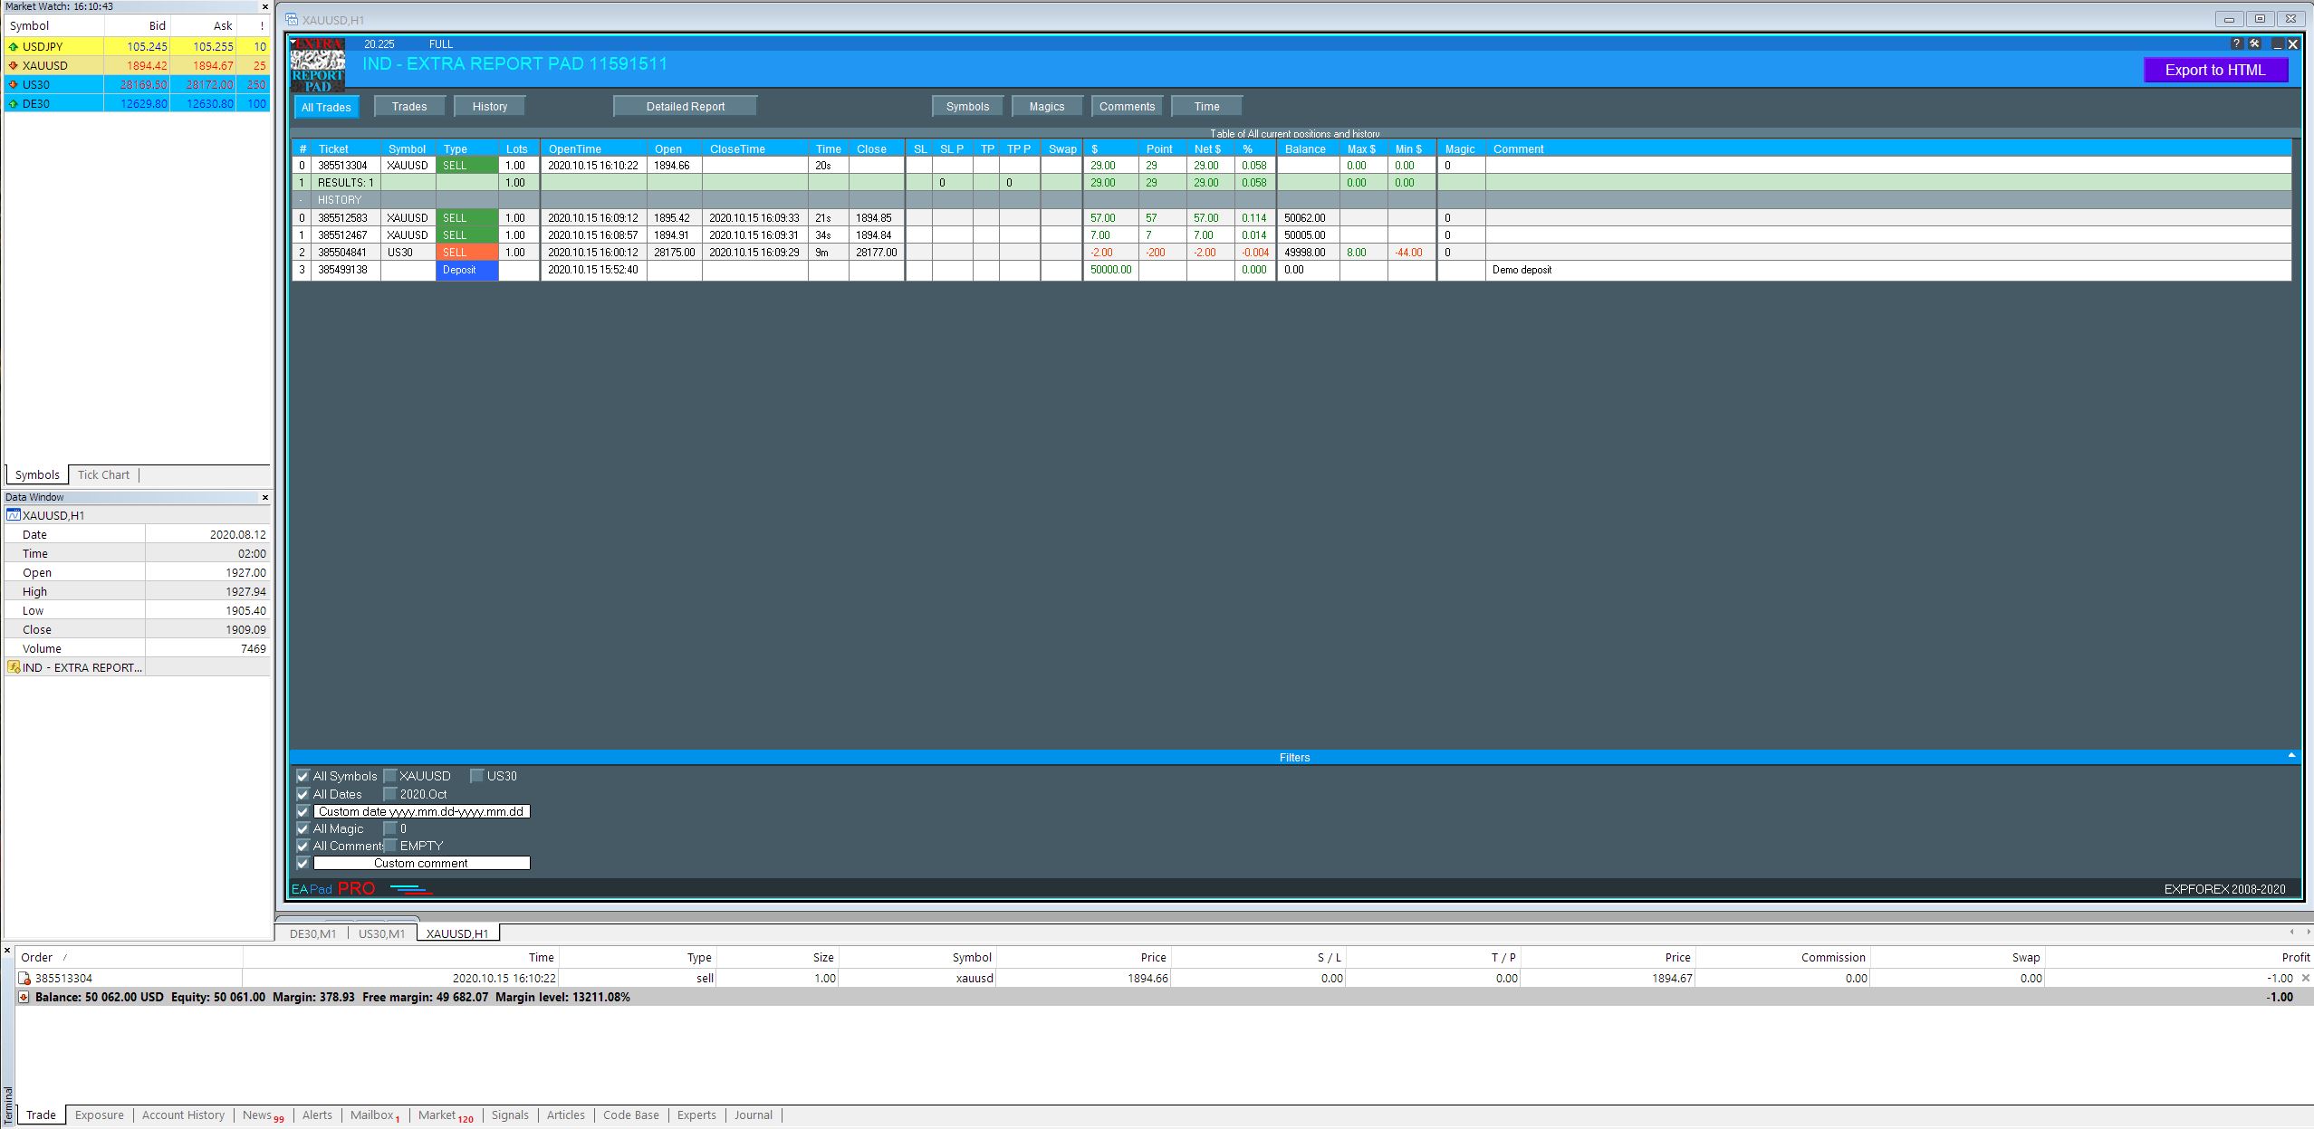
Task: Open the Comments report tab
Action: (x=1127, y=106)
